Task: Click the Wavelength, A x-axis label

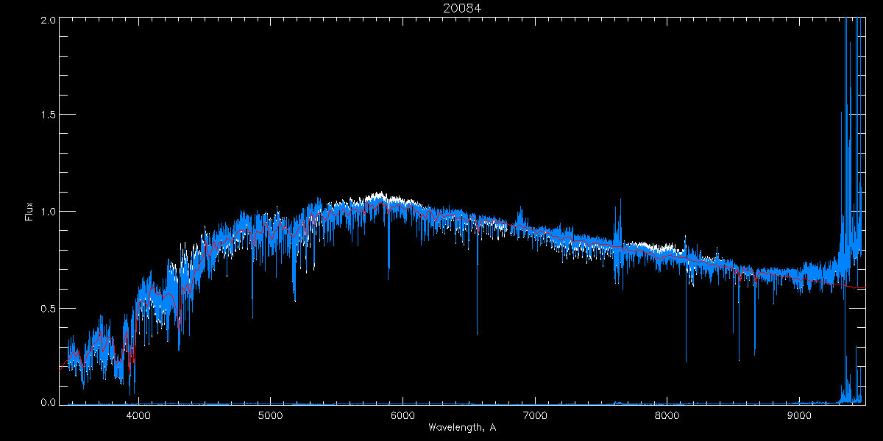Action: 461,428
